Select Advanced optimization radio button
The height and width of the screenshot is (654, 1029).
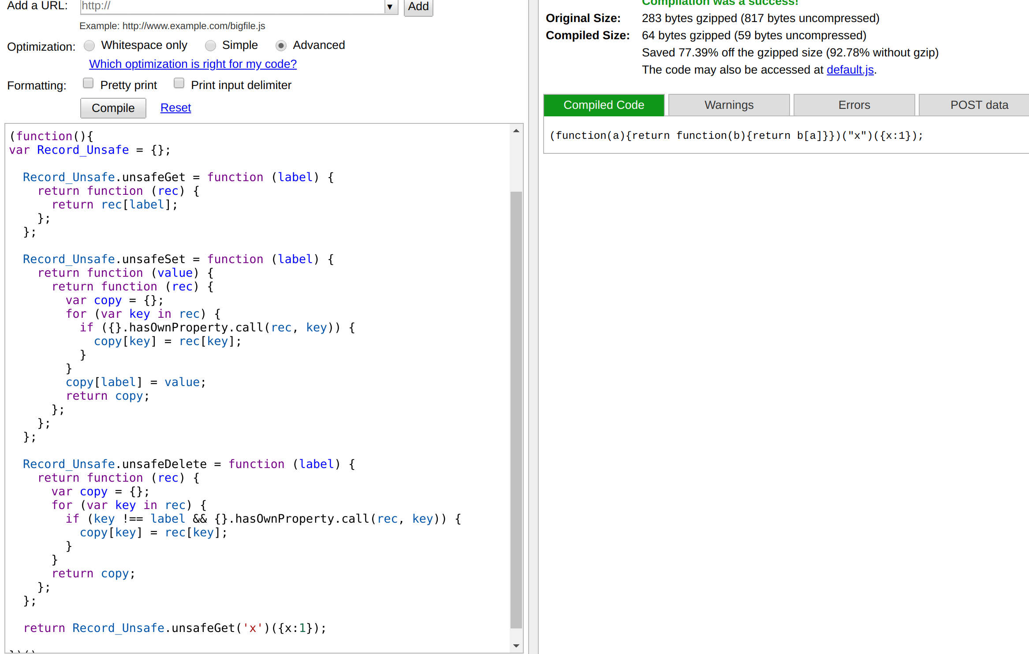[x=281, y=45]
